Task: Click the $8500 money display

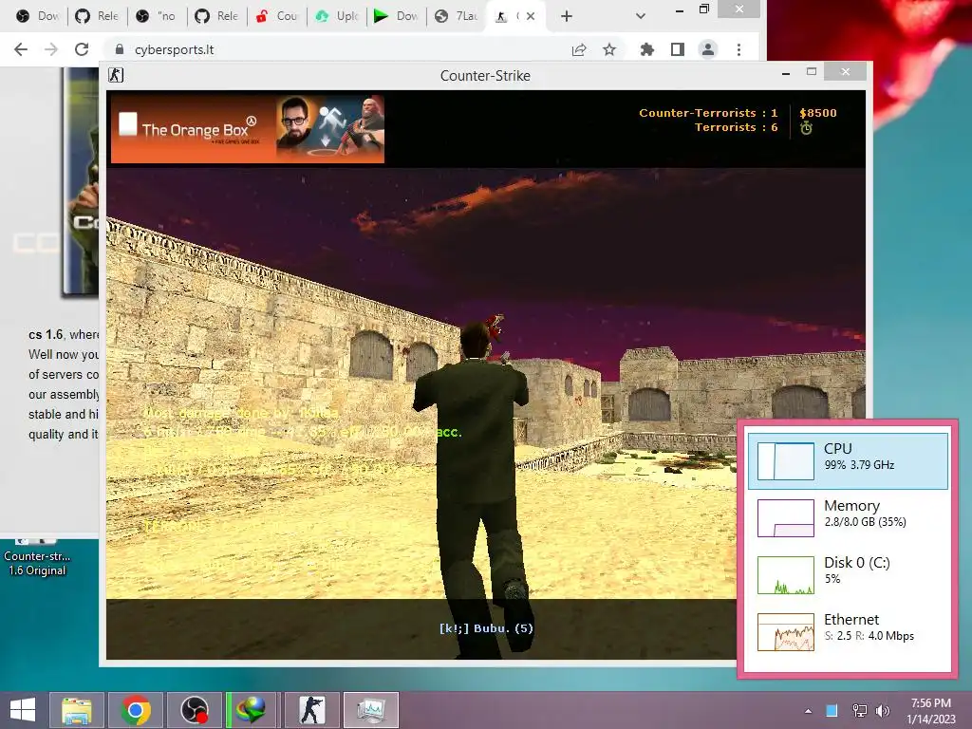Action: (x=817, y=113)
